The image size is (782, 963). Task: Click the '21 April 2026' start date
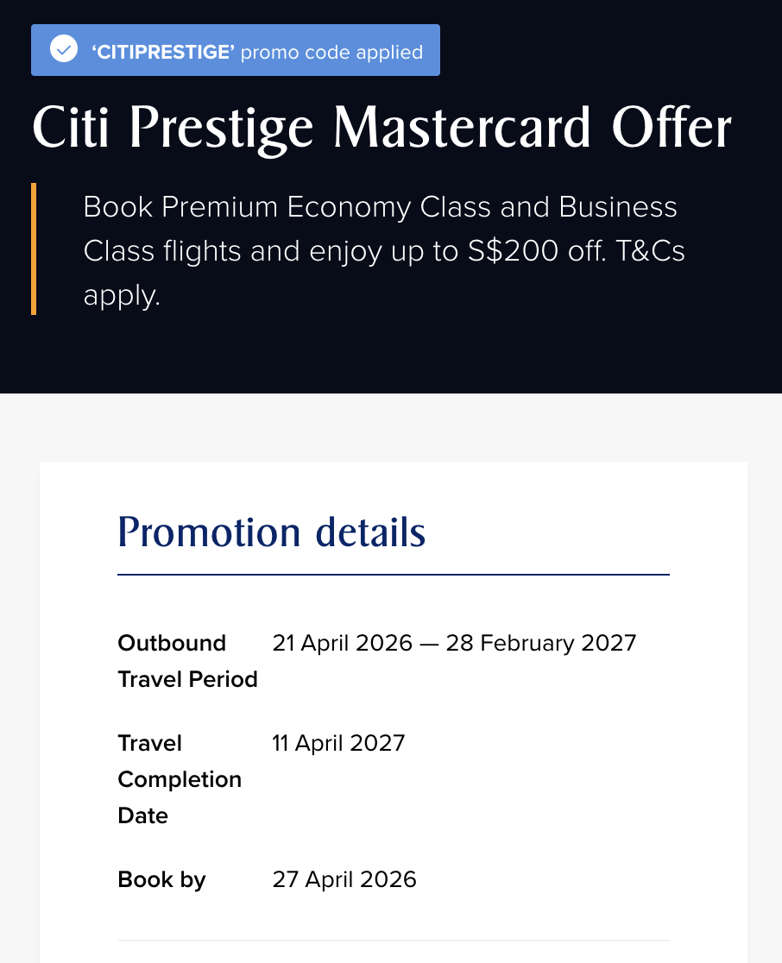coord(342,643)
